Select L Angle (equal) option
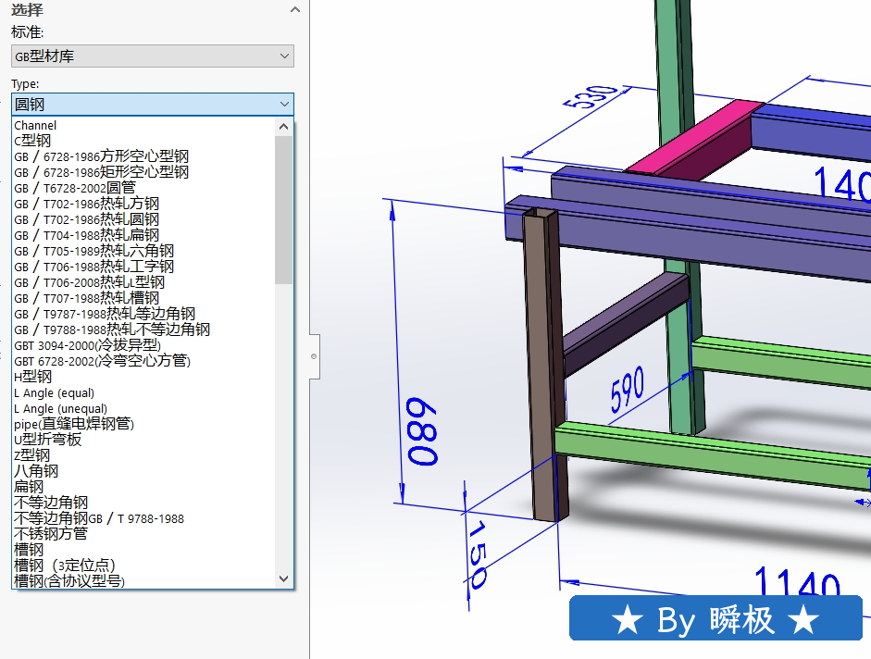871x659 pixels. tap(54, 392)
